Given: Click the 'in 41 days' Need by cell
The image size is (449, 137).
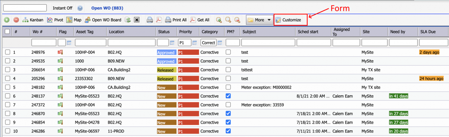Looking at the screenshot, I should pos(398,96).
